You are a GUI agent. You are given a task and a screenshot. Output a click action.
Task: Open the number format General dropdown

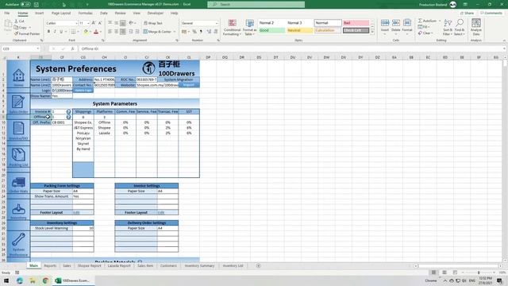point(217,23)
